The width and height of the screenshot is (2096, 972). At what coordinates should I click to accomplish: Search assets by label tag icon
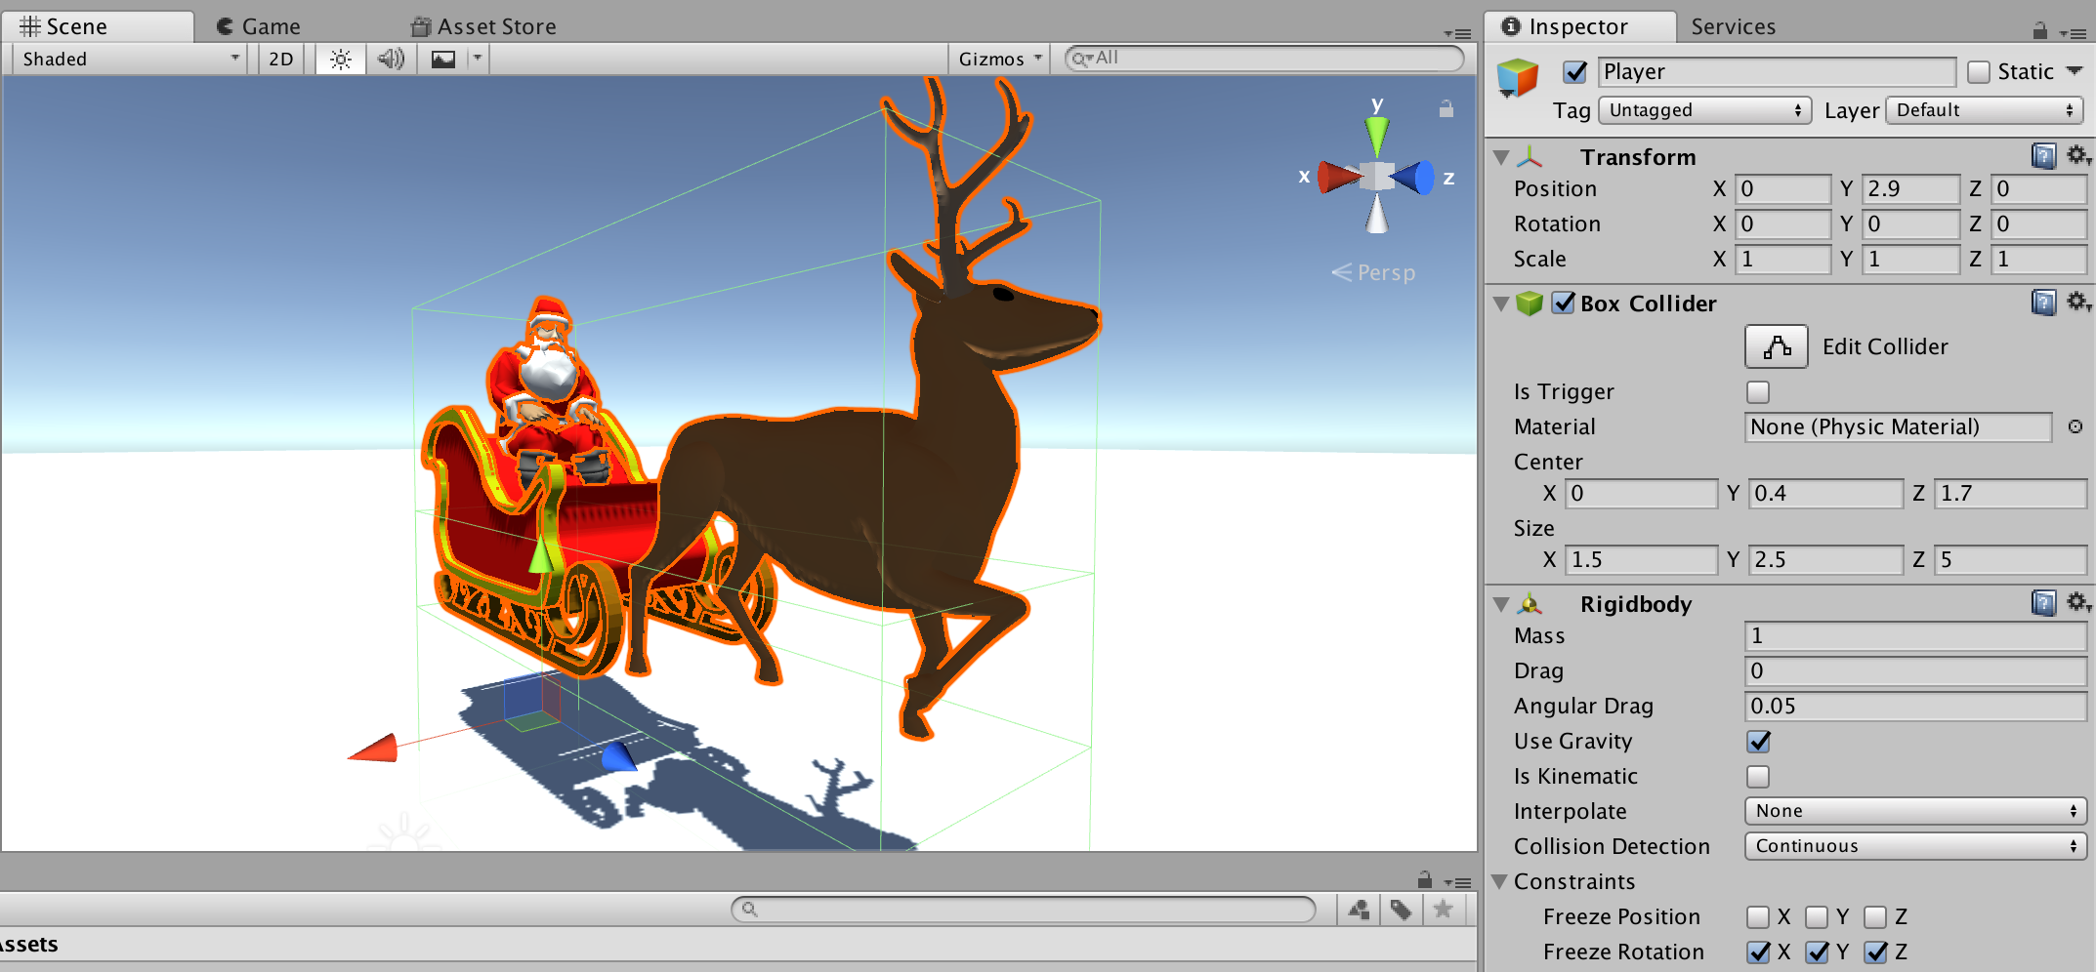click(1402, 910)
